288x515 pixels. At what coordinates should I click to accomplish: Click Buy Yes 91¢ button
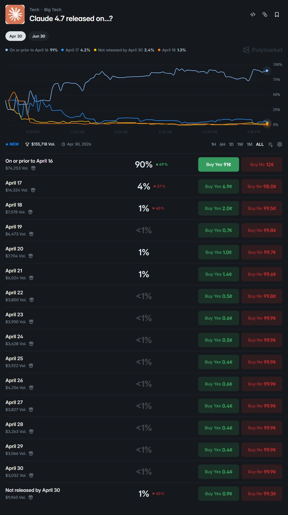(x=219, y=164)
